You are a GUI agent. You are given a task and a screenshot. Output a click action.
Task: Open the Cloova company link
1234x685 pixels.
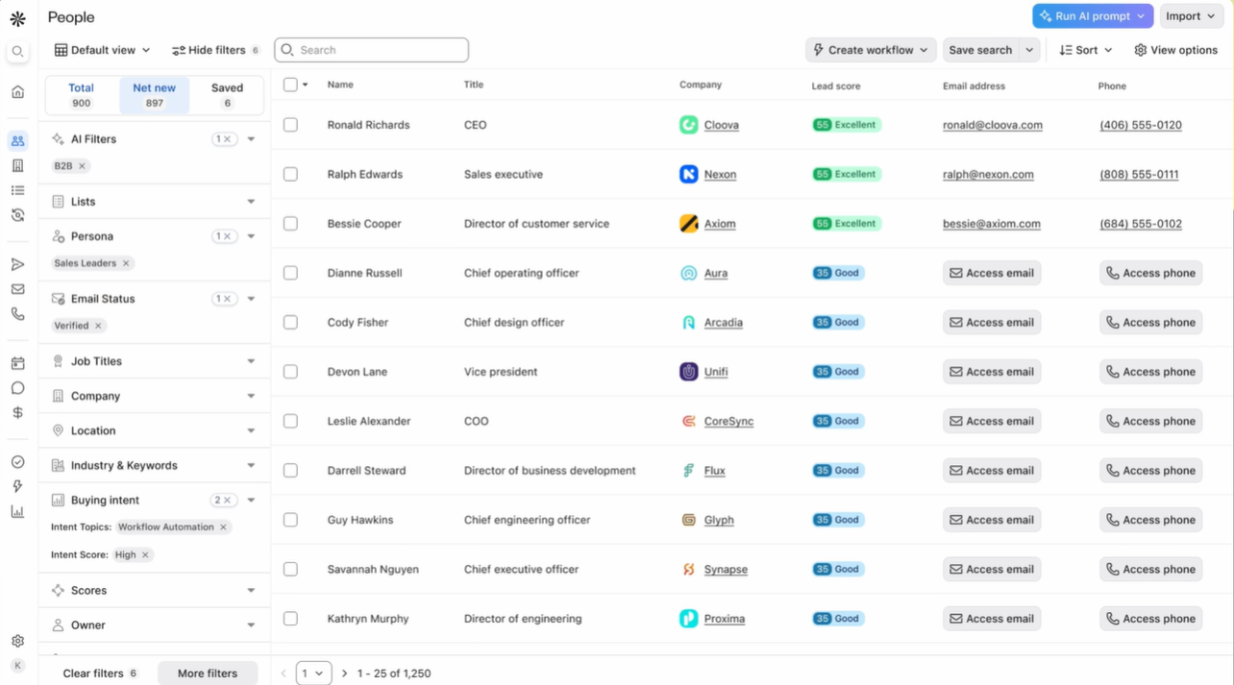[x=721, y=125]
